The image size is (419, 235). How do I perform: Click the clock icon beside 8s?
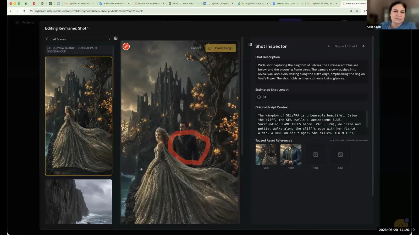coord(259,97)
